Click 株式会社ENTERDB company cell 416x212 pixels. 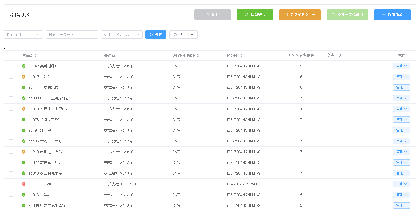pos(120,184)
